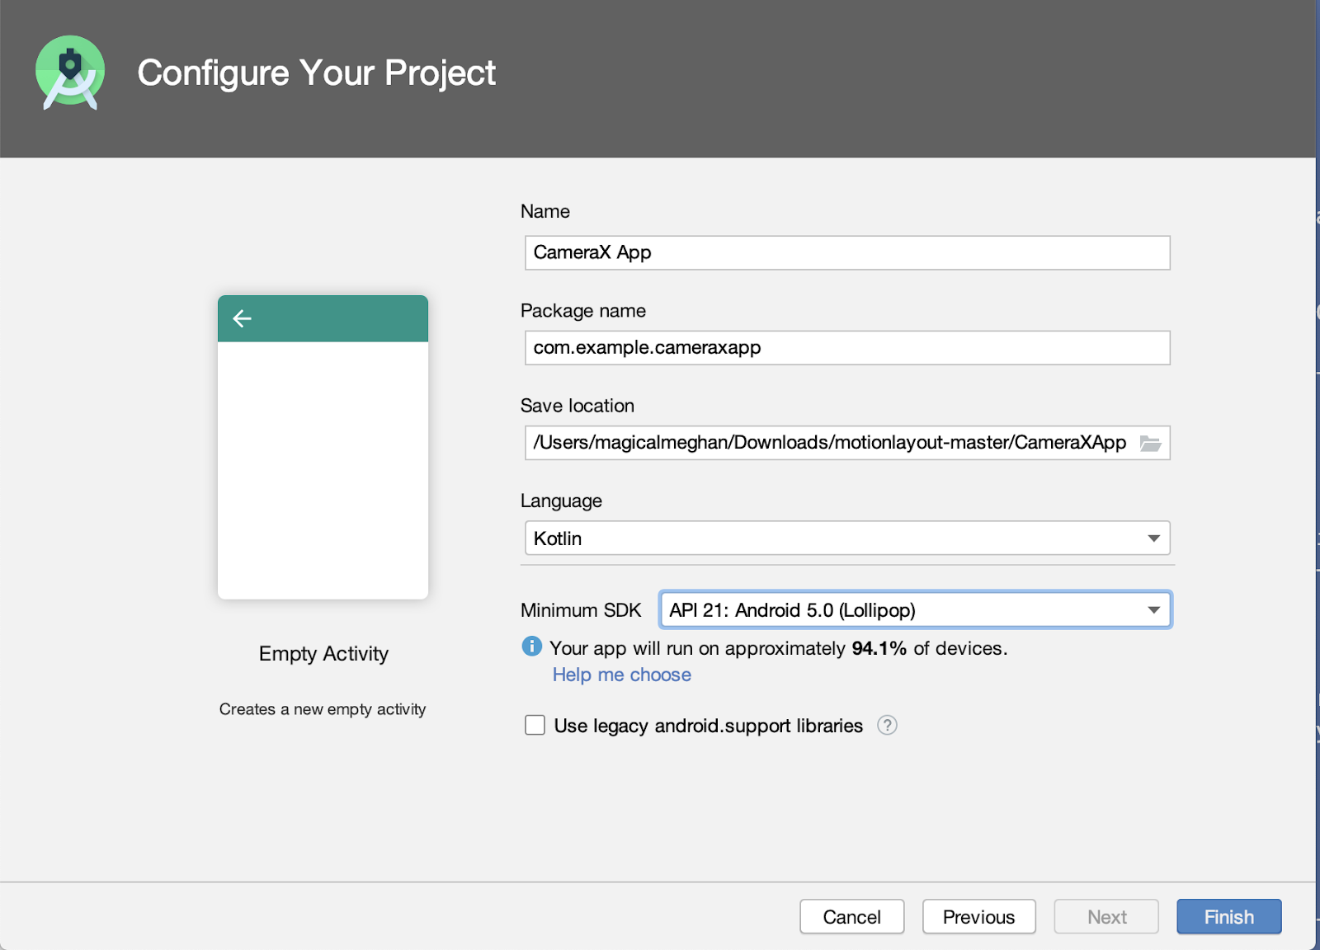Click the back arrow in the activity preview

point(242,318)
